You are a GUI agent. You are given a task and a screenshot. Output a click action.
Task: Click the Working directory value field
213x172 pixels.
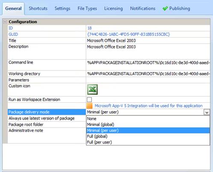click(x=148, y=74)
